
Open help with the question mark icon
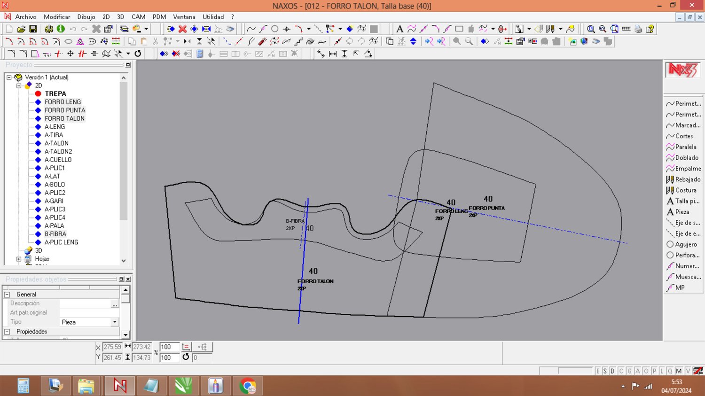tap(650, 29)
